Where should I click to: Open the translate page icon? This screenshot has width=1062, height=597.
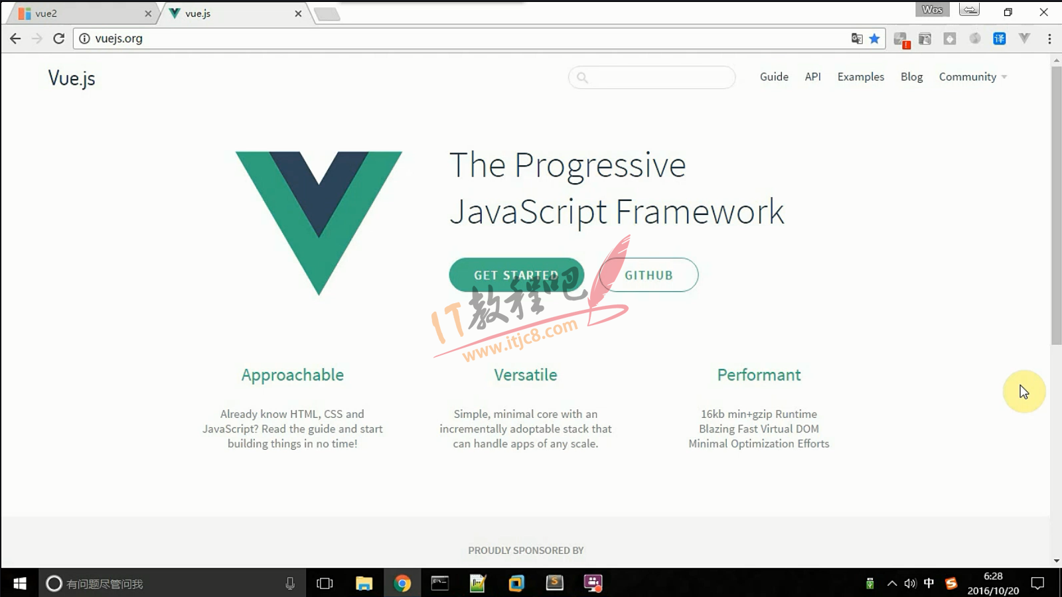pos(857,38)
